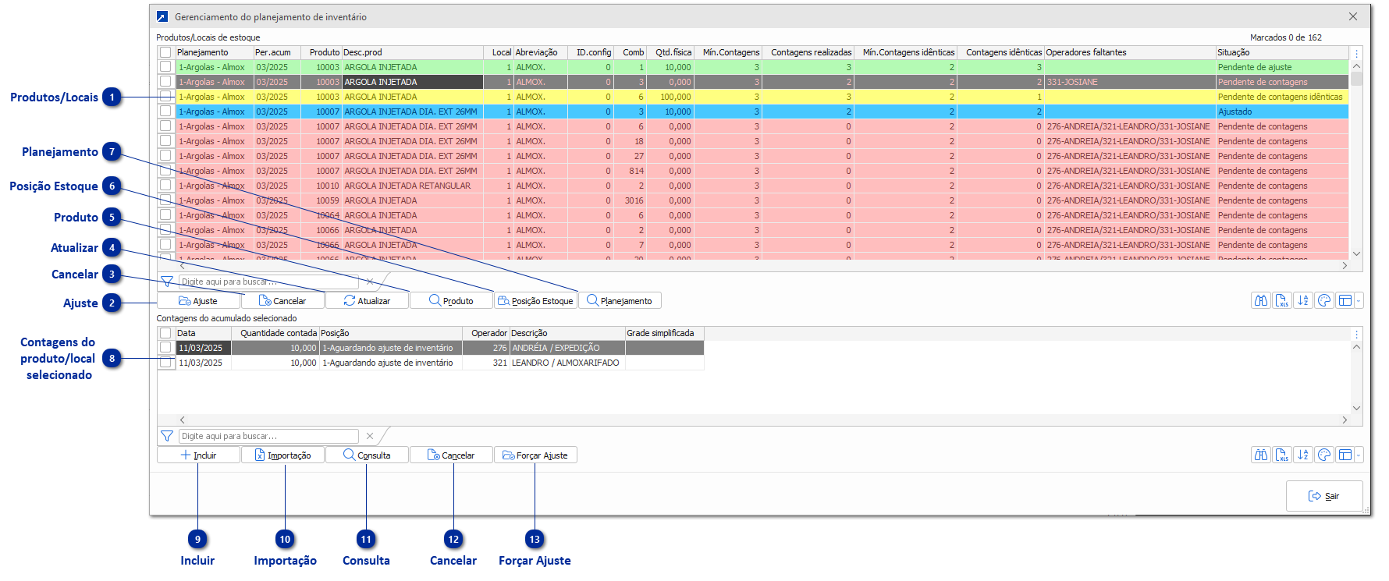This screenshot has width=1389, height=581.
Task: Click the Grade simplificada column header
Action: pos(664,333)
